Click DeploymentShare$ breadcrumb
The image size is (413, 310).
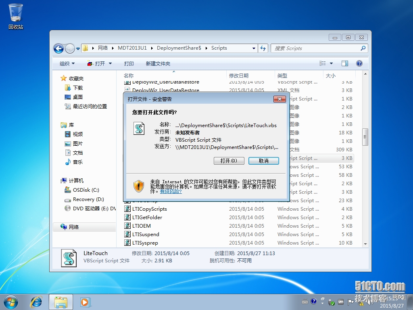(x=179, y=48)
